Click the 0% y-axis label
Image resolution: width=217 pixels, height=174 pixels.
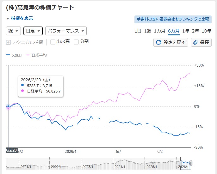[197, 106]
